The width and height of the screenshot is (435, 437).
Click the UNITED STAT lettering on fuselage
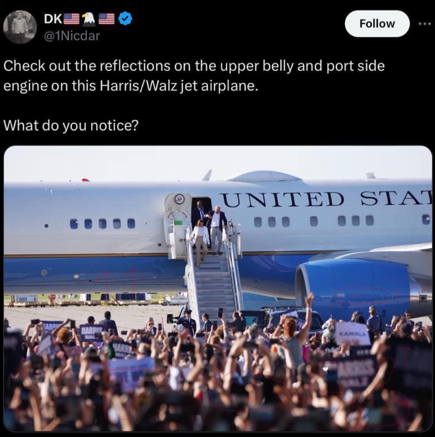327,199
